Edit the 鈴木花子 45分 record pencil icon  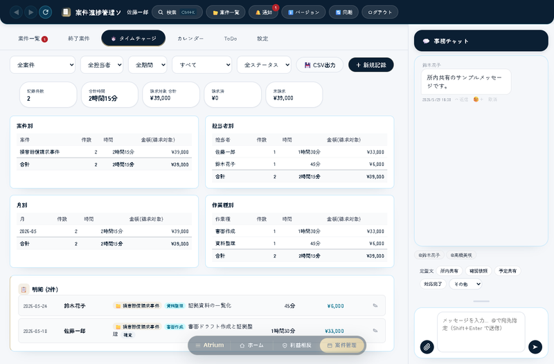pos(375,305)
